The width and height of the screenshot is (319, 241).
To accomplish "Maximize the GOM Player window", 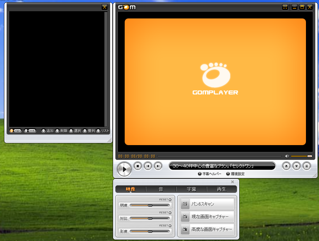I will (x=302, y=7).
